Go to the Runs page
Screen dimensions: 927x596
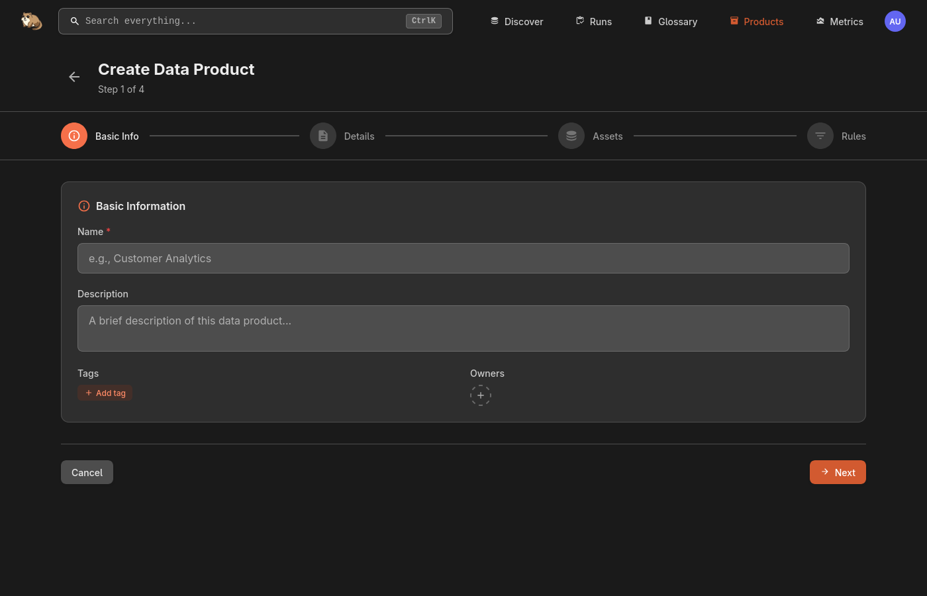click(x=593, y=21)
